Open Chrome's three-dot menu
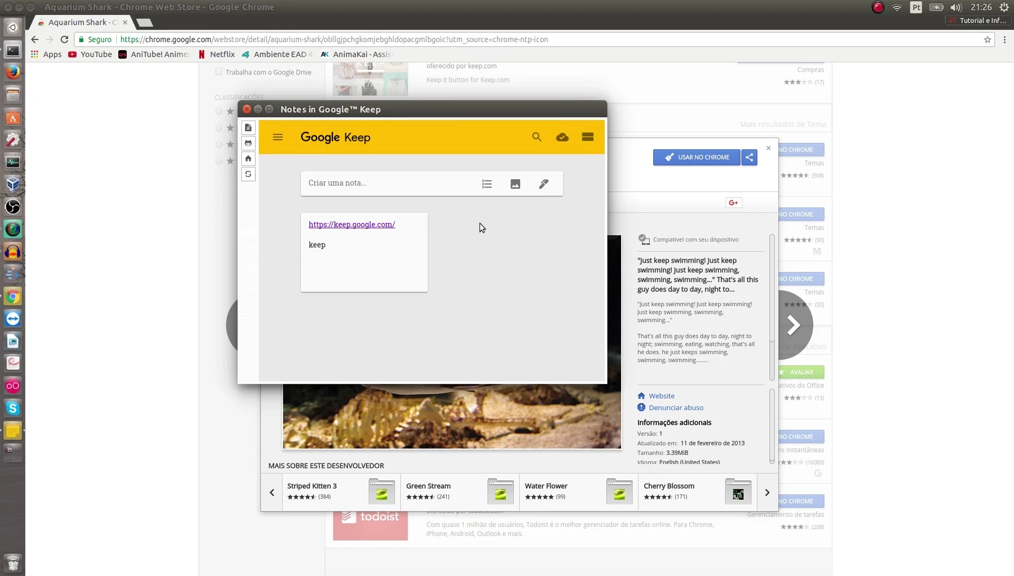The height and width of the screenshot is (576, 1014). pyautogui.click(x=1004, y=40)
